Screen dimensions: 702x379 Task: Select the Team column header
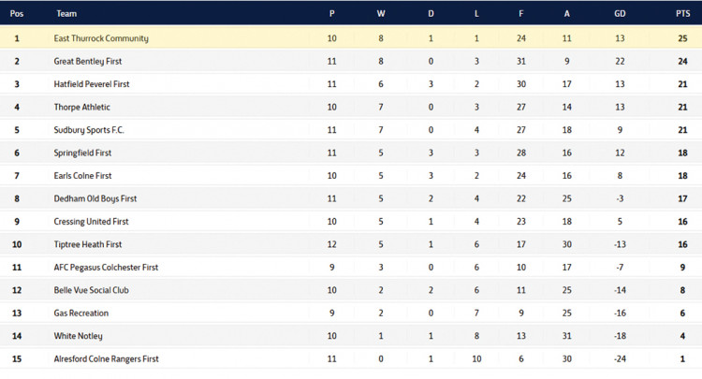[x=66, y=13]
